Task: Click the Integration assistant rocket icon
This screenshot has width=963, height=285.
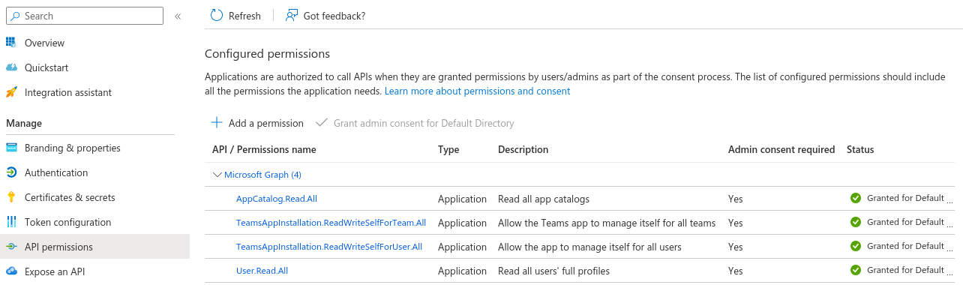Action: coord(11,92)
